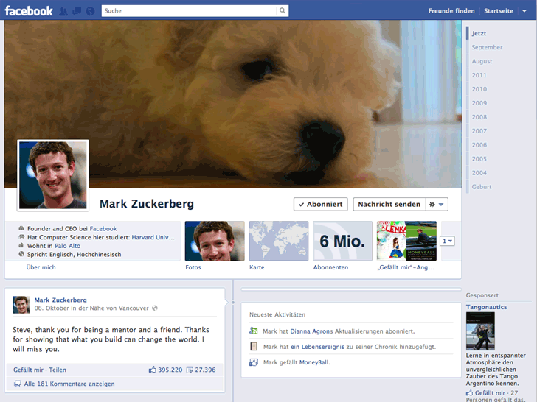Like the Tangonautics ad
This screenshot has width=537, height=402.
coord(490,392)
